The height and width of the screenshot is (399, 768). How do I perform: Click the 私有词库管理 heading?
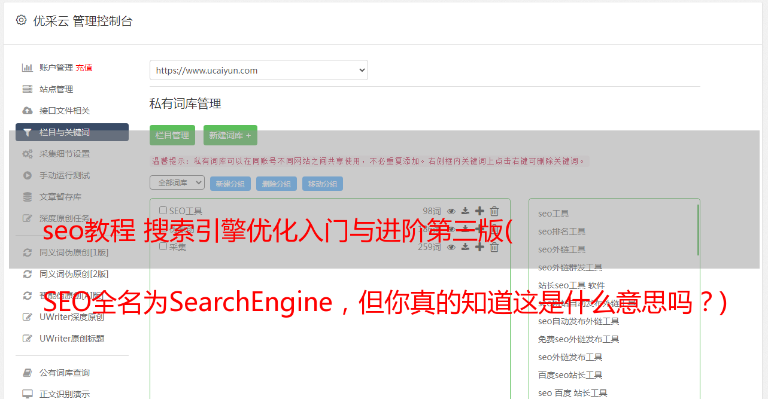186,103
